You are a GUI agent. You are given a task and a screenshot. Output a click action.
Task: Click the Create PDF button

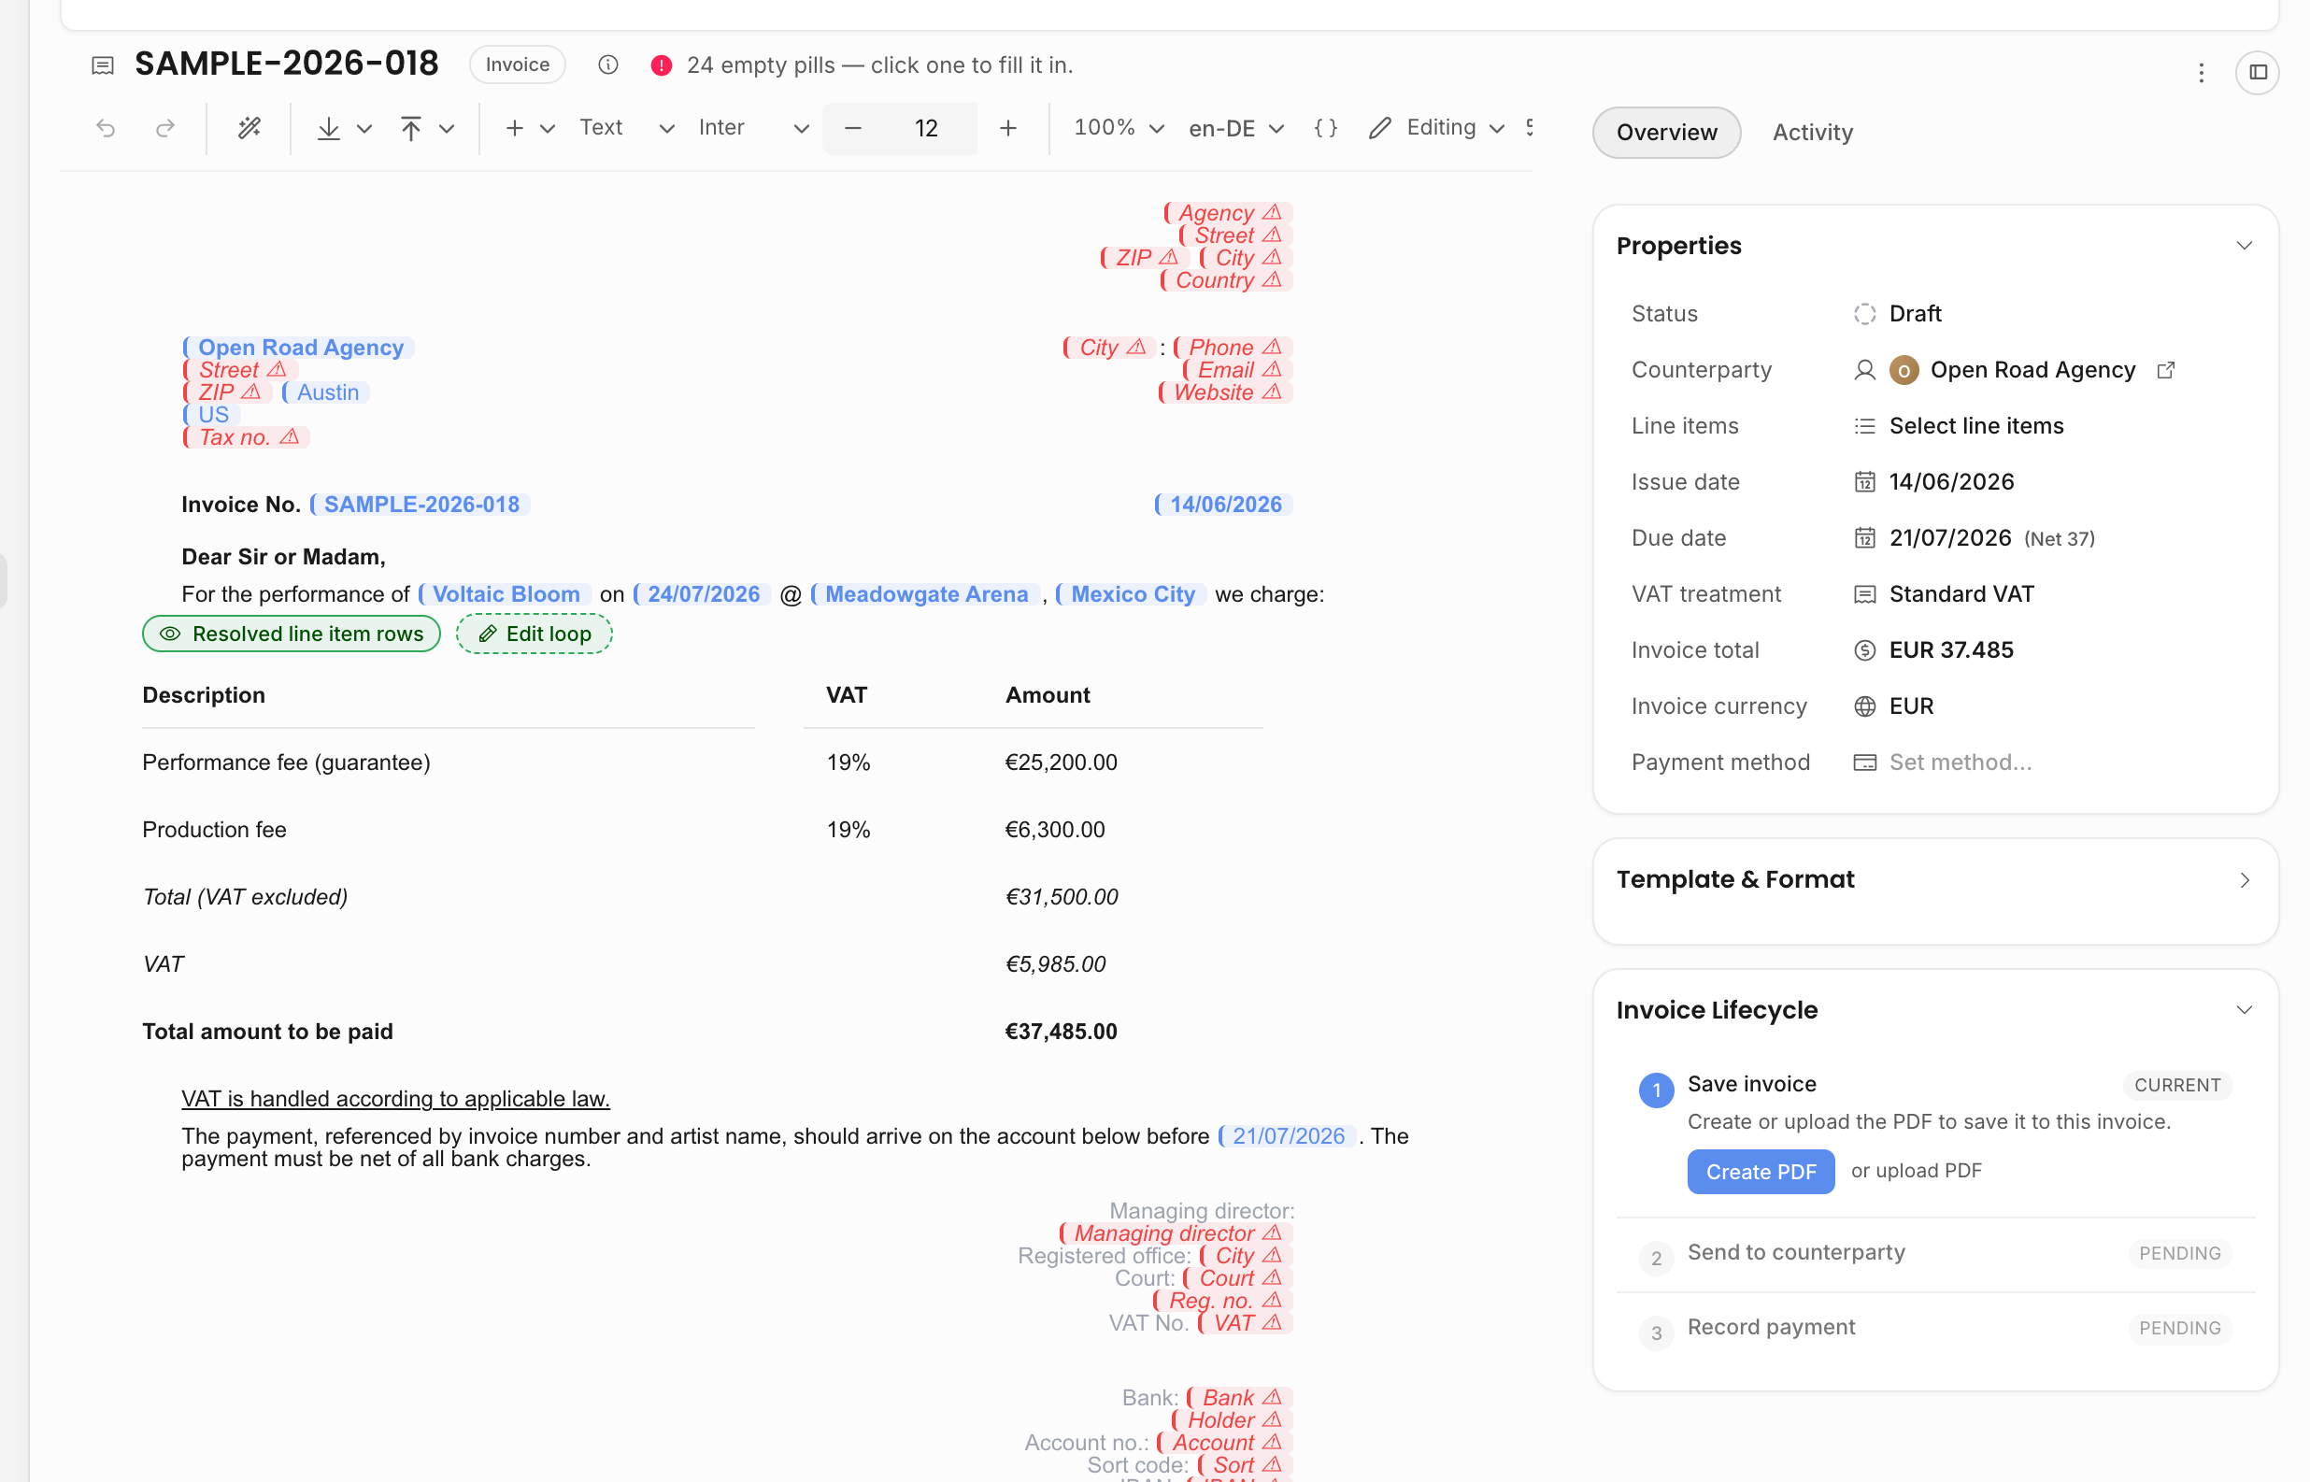pos(1761,1172)
